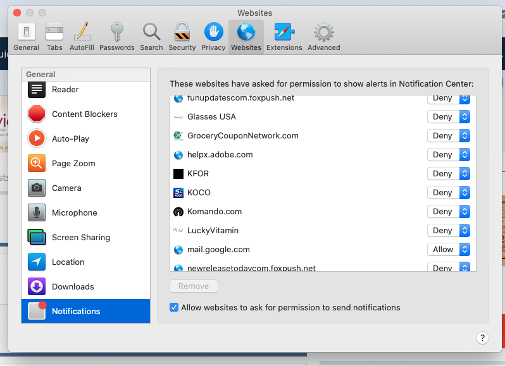Open the Advanced gear icon
The width and height of the screenshot is (505, 366).
pos(323,32)
